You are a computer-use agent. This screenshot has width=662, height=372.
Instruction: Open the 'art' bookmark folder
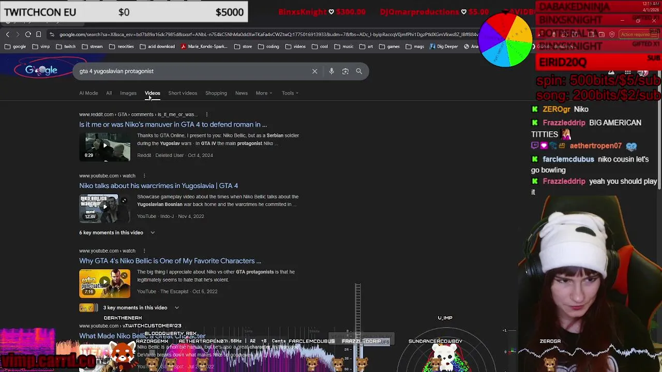366,47
